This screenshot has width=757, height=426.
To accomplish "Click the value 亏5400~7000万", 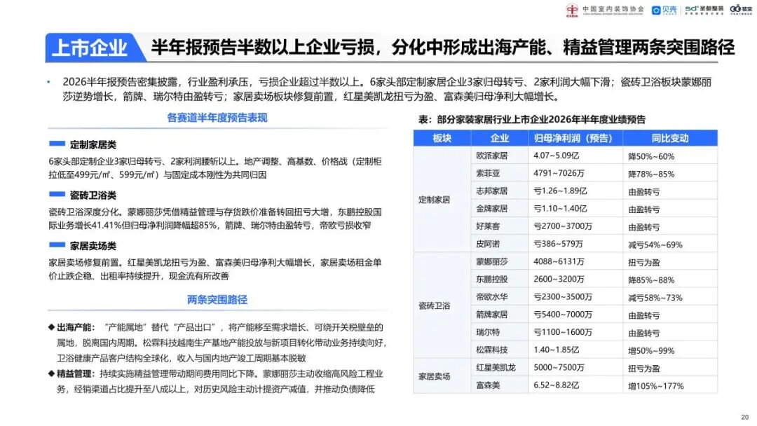I will [562, 315].
